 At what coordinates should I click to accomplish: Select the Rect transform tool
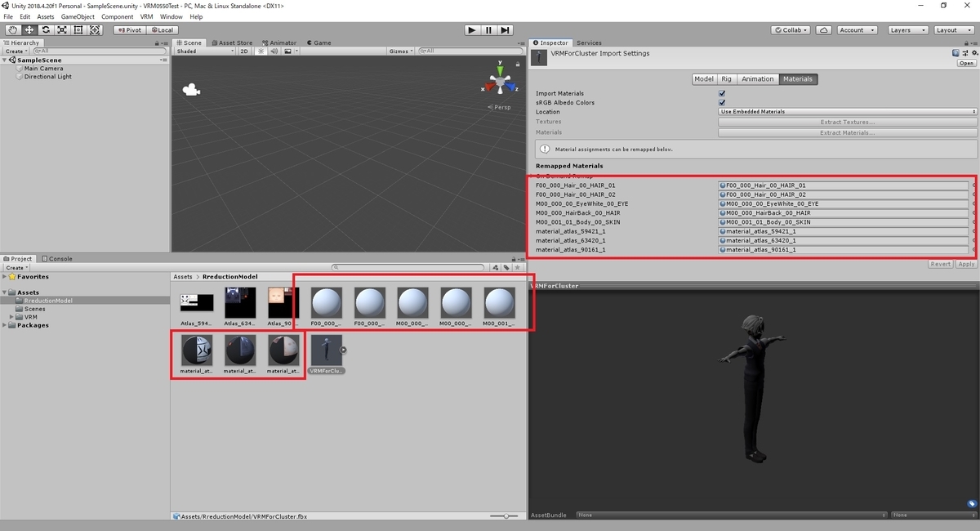[78, 30]
